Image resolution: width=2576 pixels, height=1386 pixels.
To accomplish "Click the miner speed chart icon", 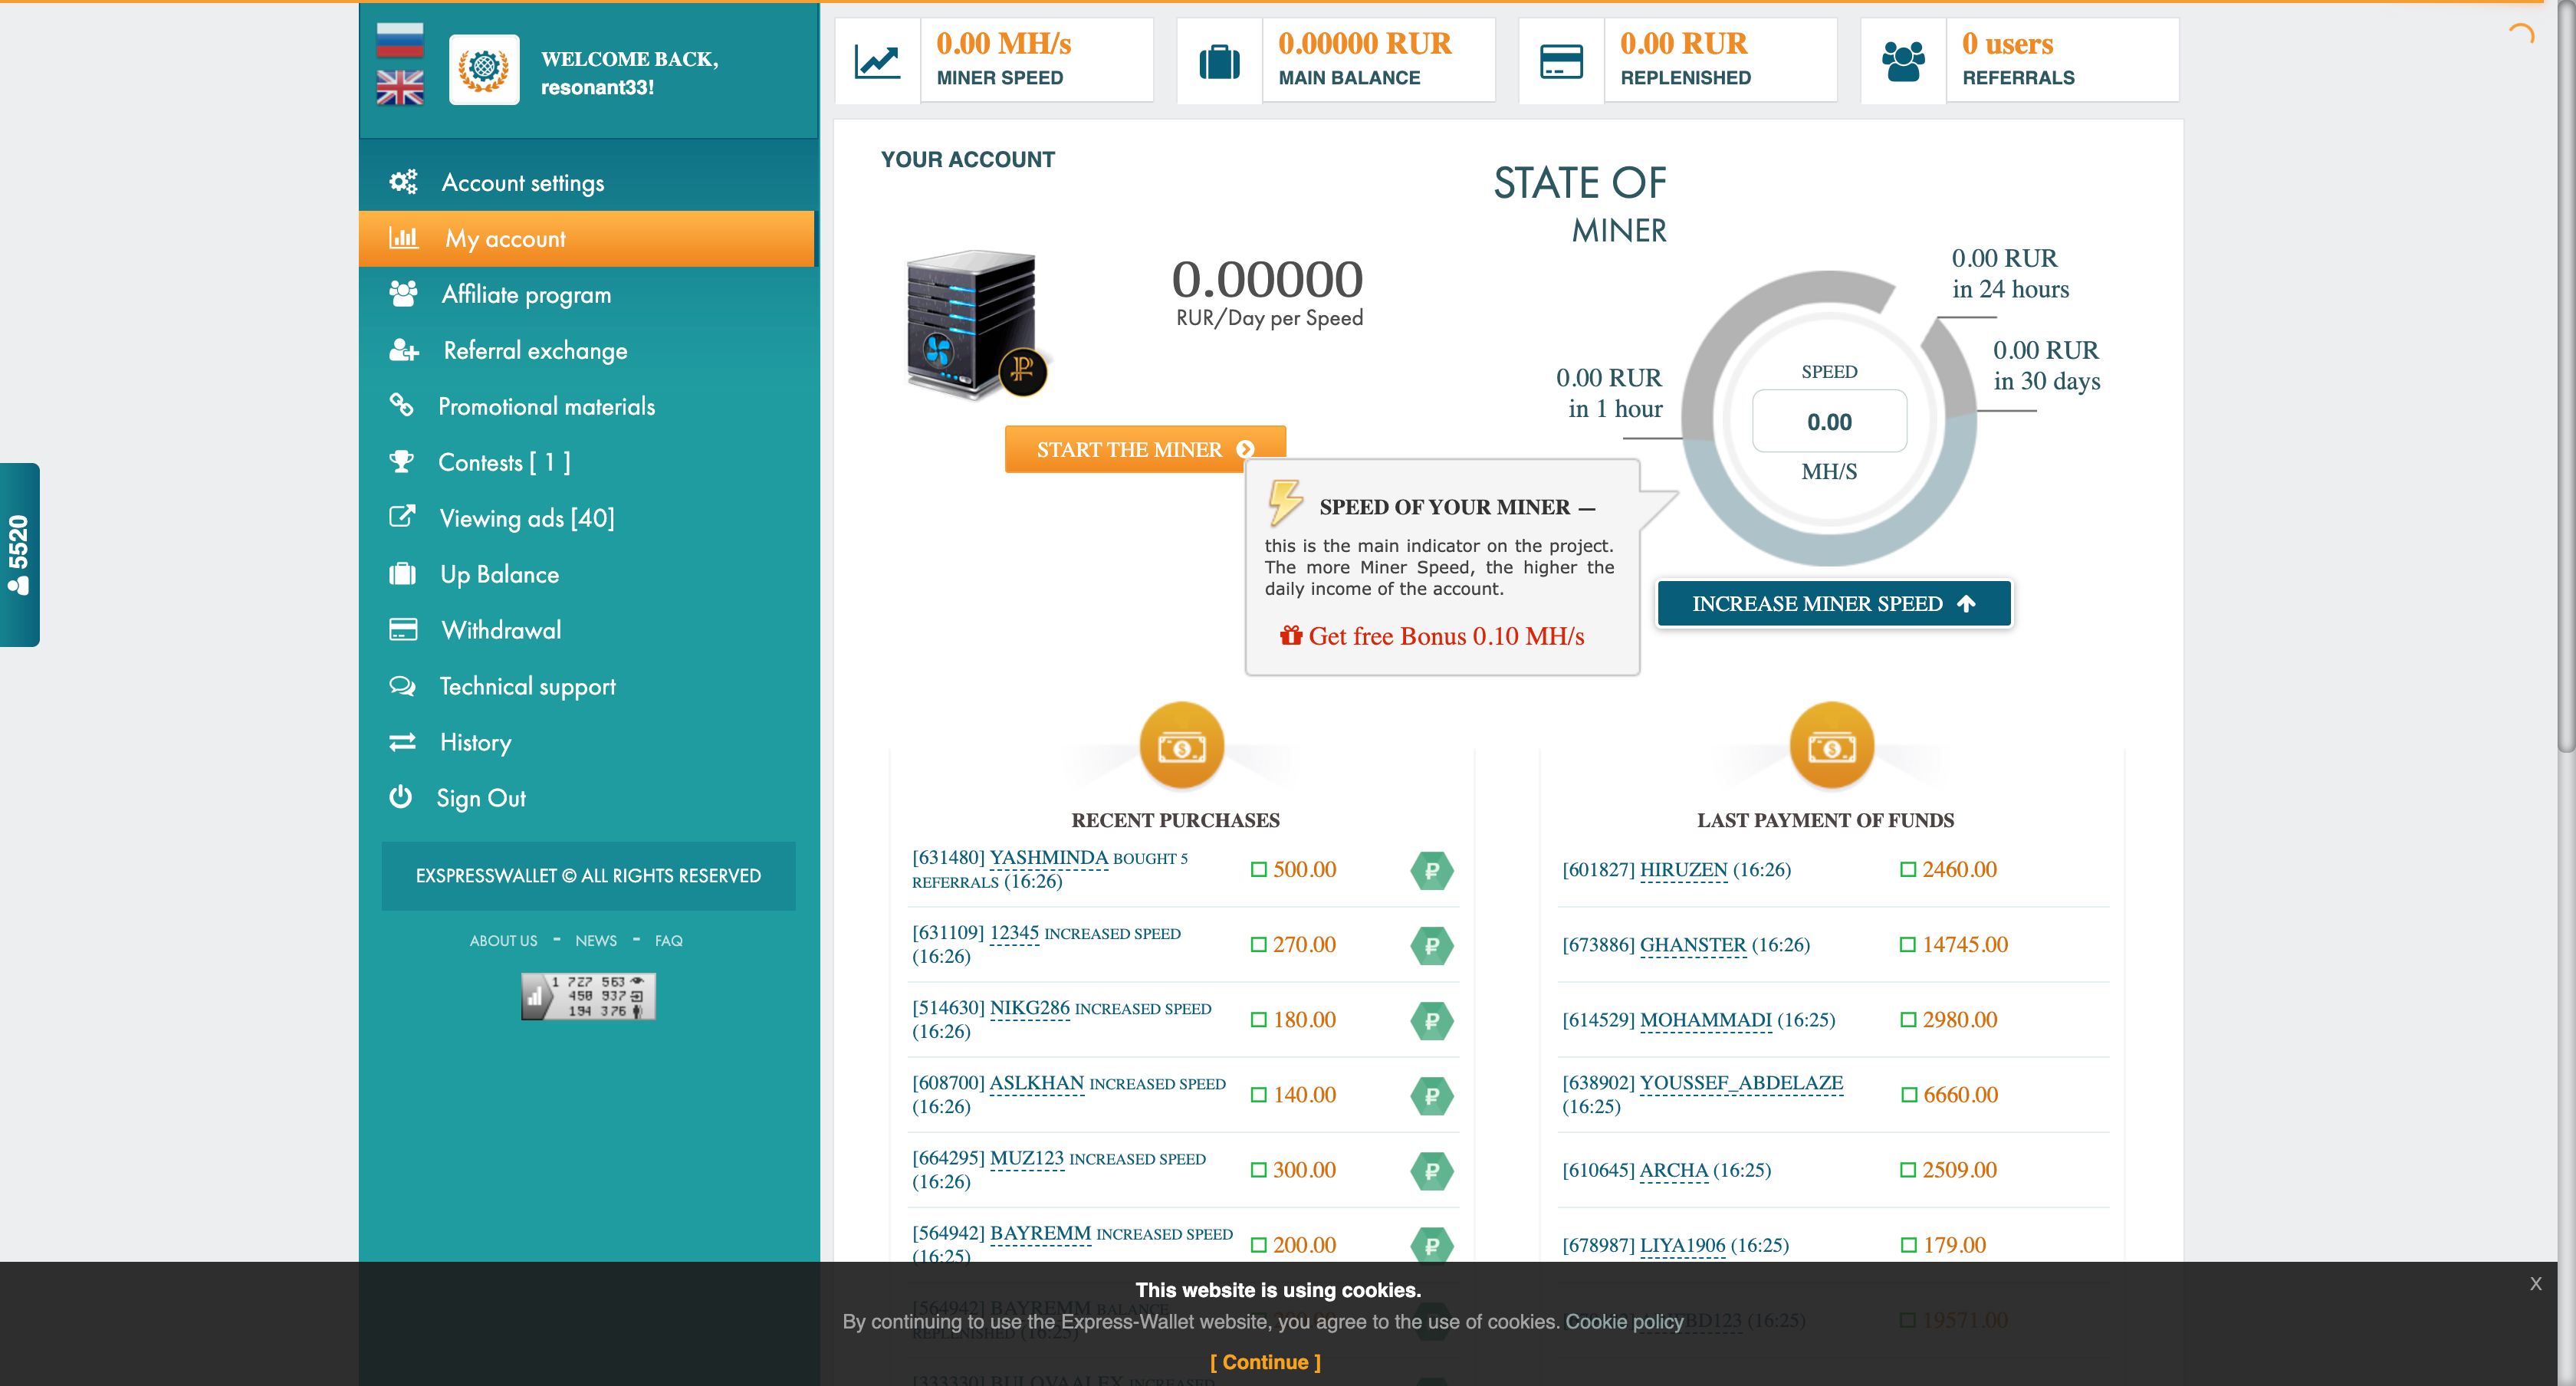I will tap(877, 61).
